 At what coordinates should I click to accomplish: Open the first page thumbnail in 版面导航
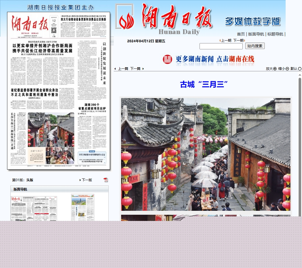[22, 209]
